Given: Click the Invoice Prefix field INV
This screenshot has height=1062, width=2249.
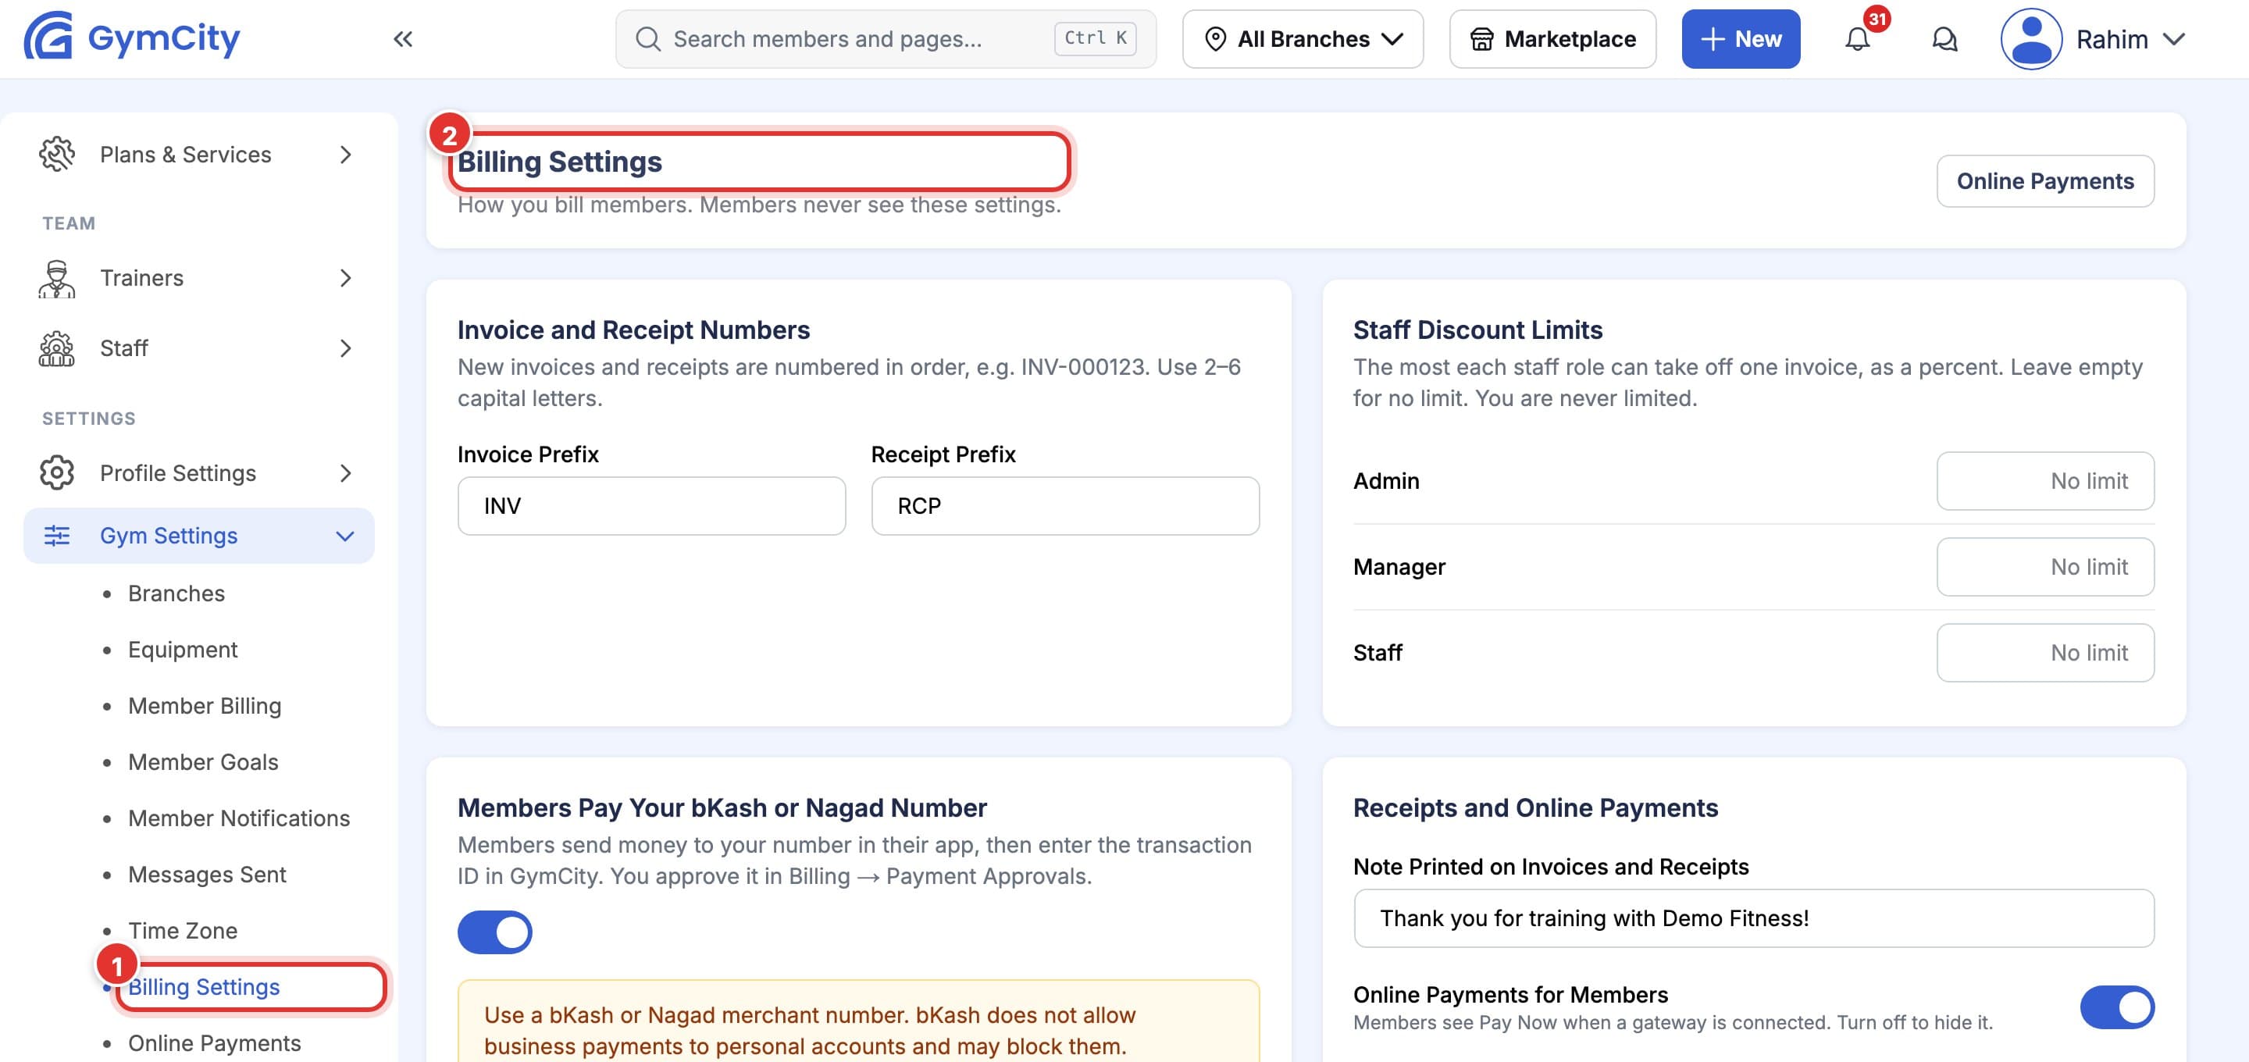Looking at the screenshot, I should 651,506.
